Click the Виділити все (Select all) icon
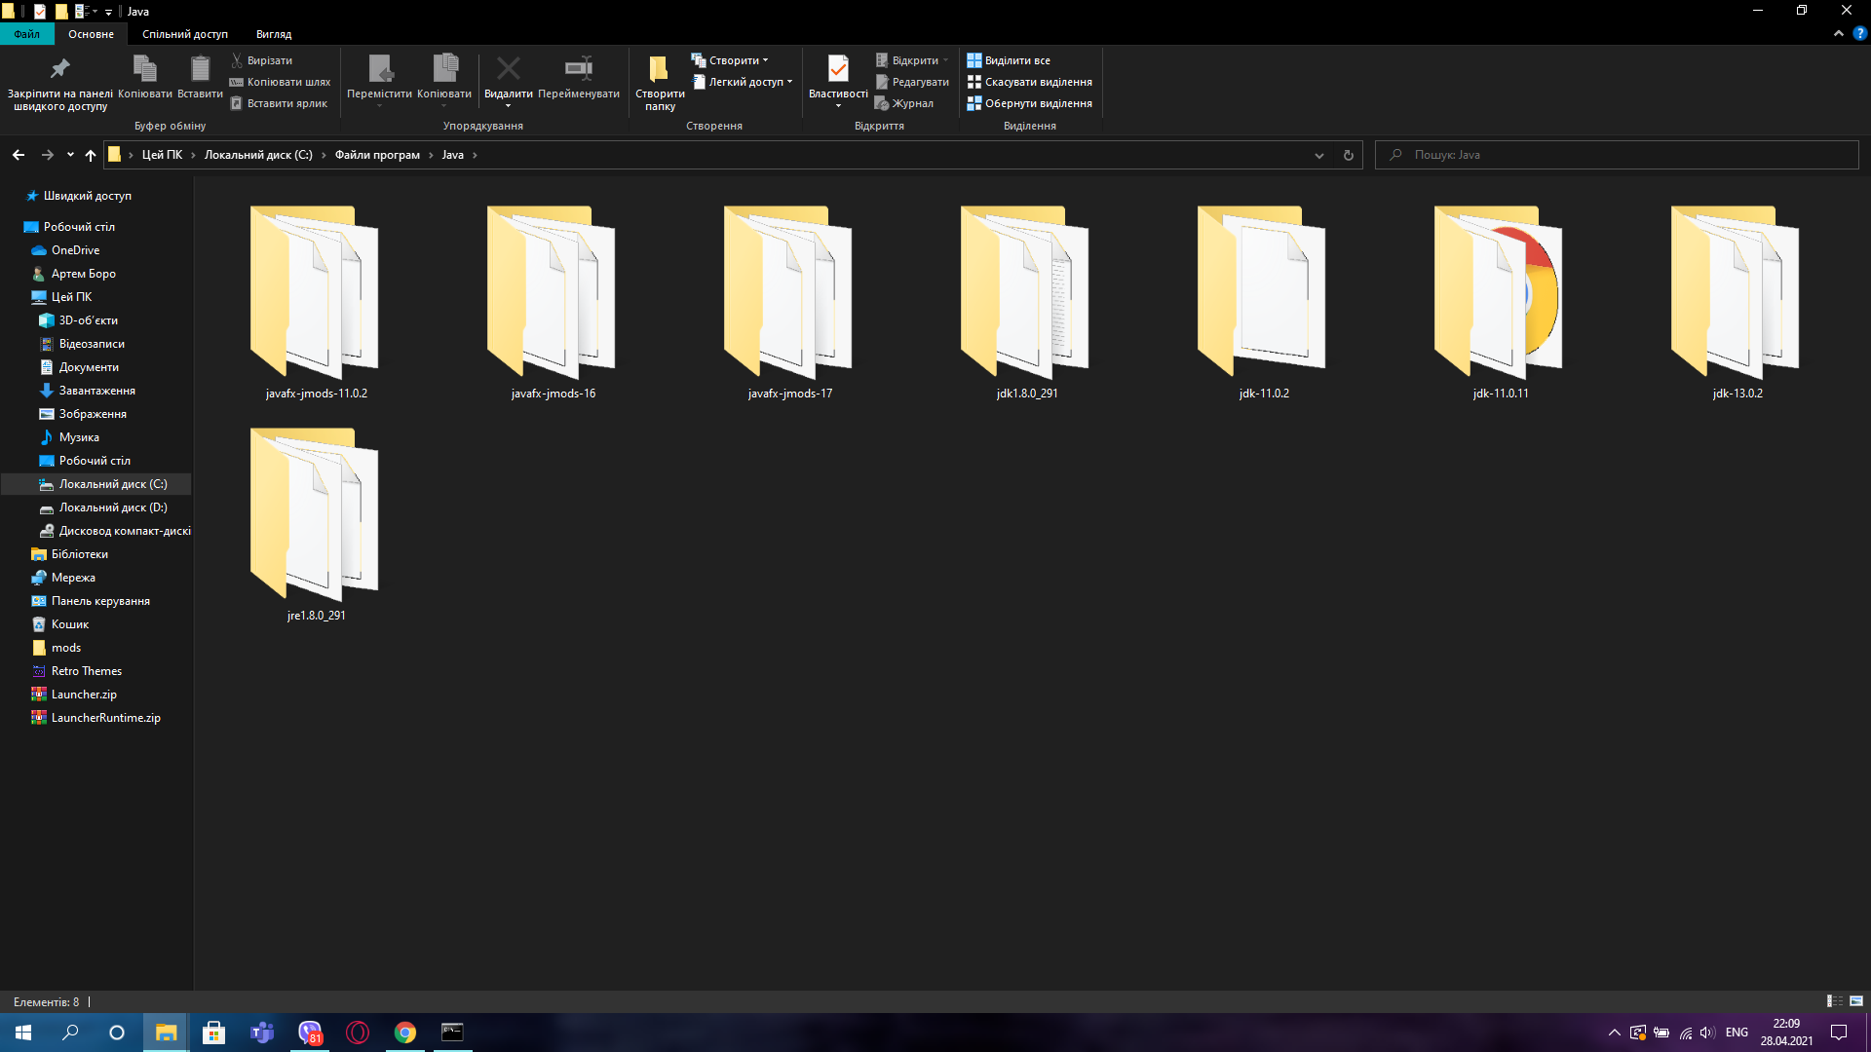 click(x=974, y=59)
